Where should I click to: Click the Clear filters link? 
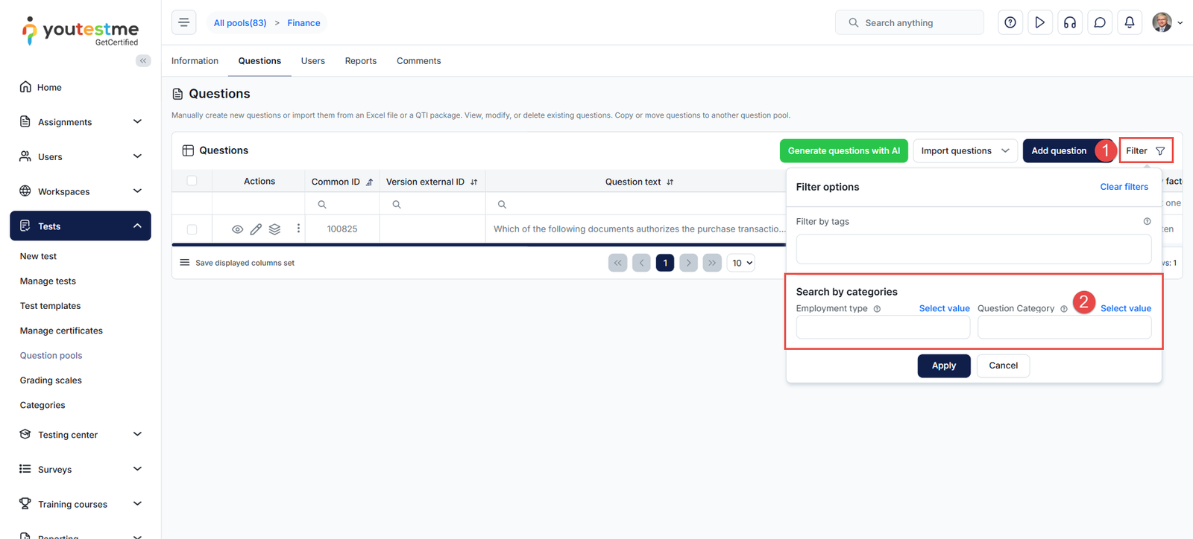1124,187
